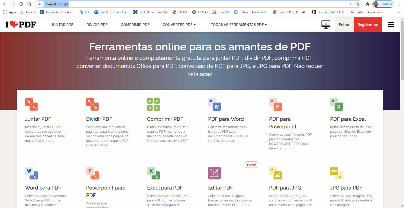Open the Juntar PDF tool icon

[31, 104]
